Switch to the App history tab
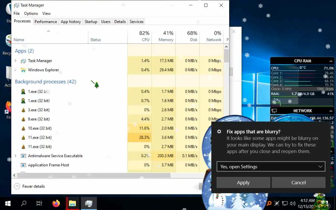 click(71, 22)
